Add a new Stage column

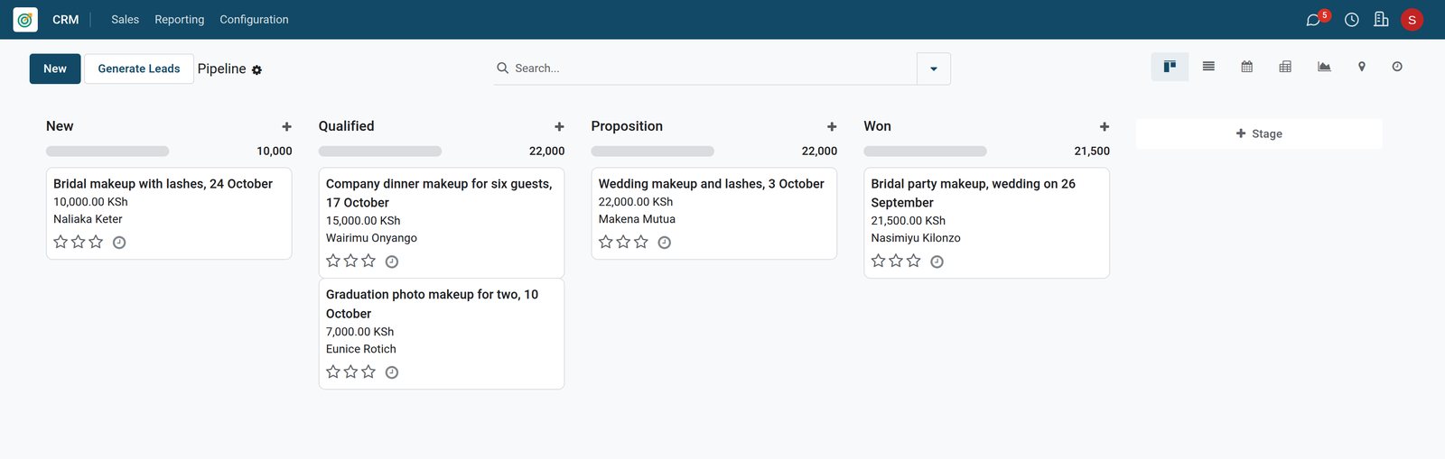coord(1259,133)
